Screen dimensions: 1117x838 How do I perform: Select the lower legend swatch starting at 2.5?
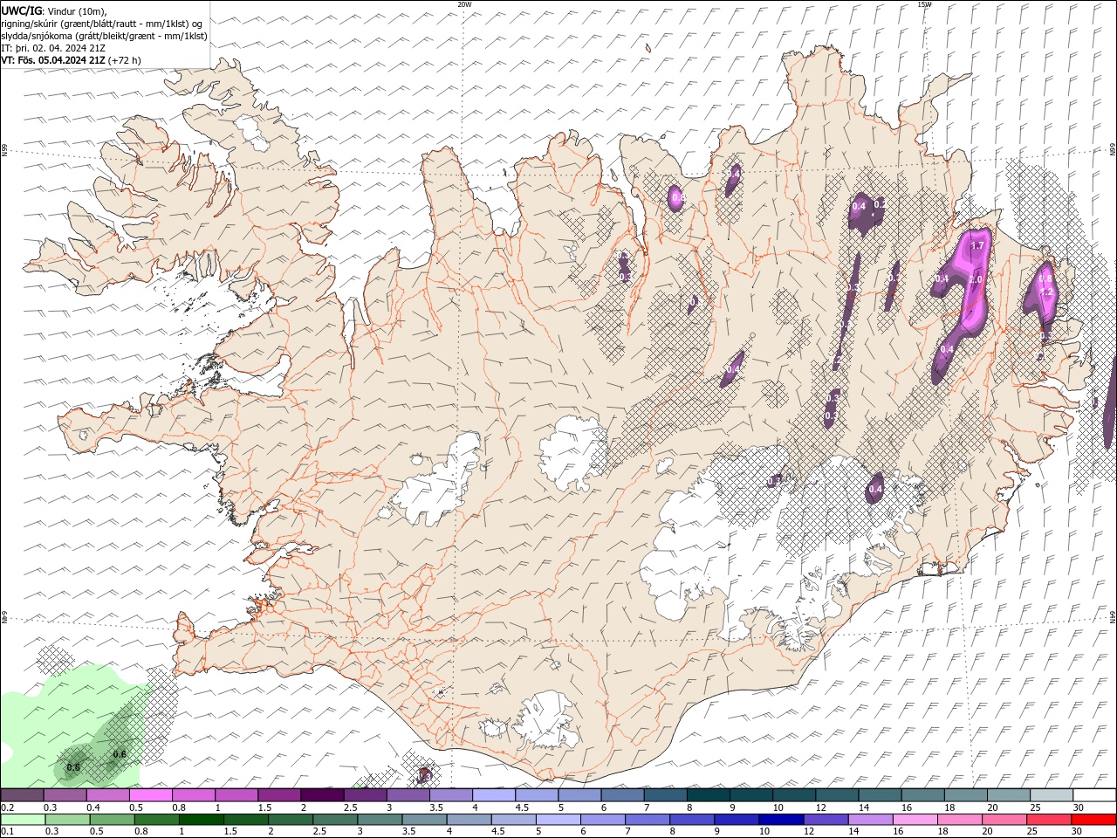tap(334, 820)
